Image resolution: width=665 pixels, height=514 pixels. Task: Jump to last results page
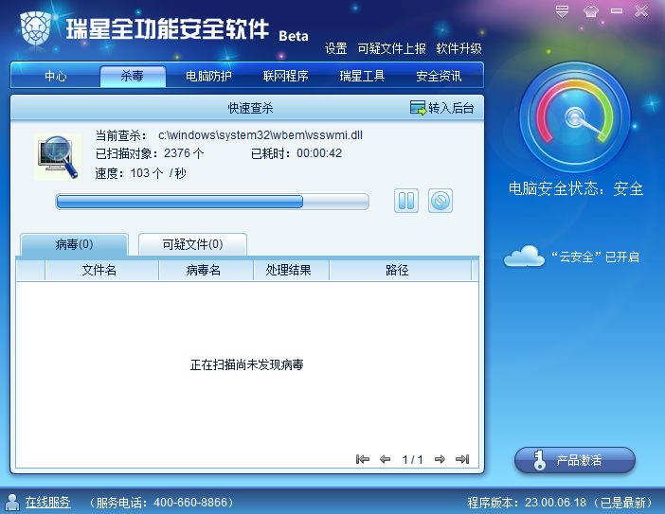[x=462, y=459]
